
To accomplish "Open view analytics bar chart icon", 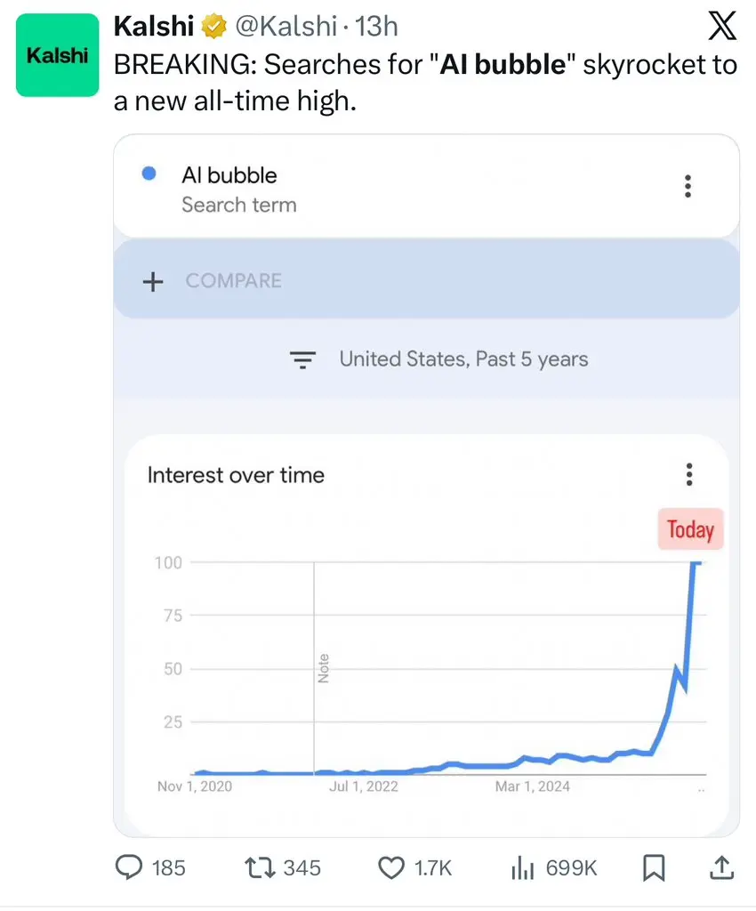I will [522, 867].
